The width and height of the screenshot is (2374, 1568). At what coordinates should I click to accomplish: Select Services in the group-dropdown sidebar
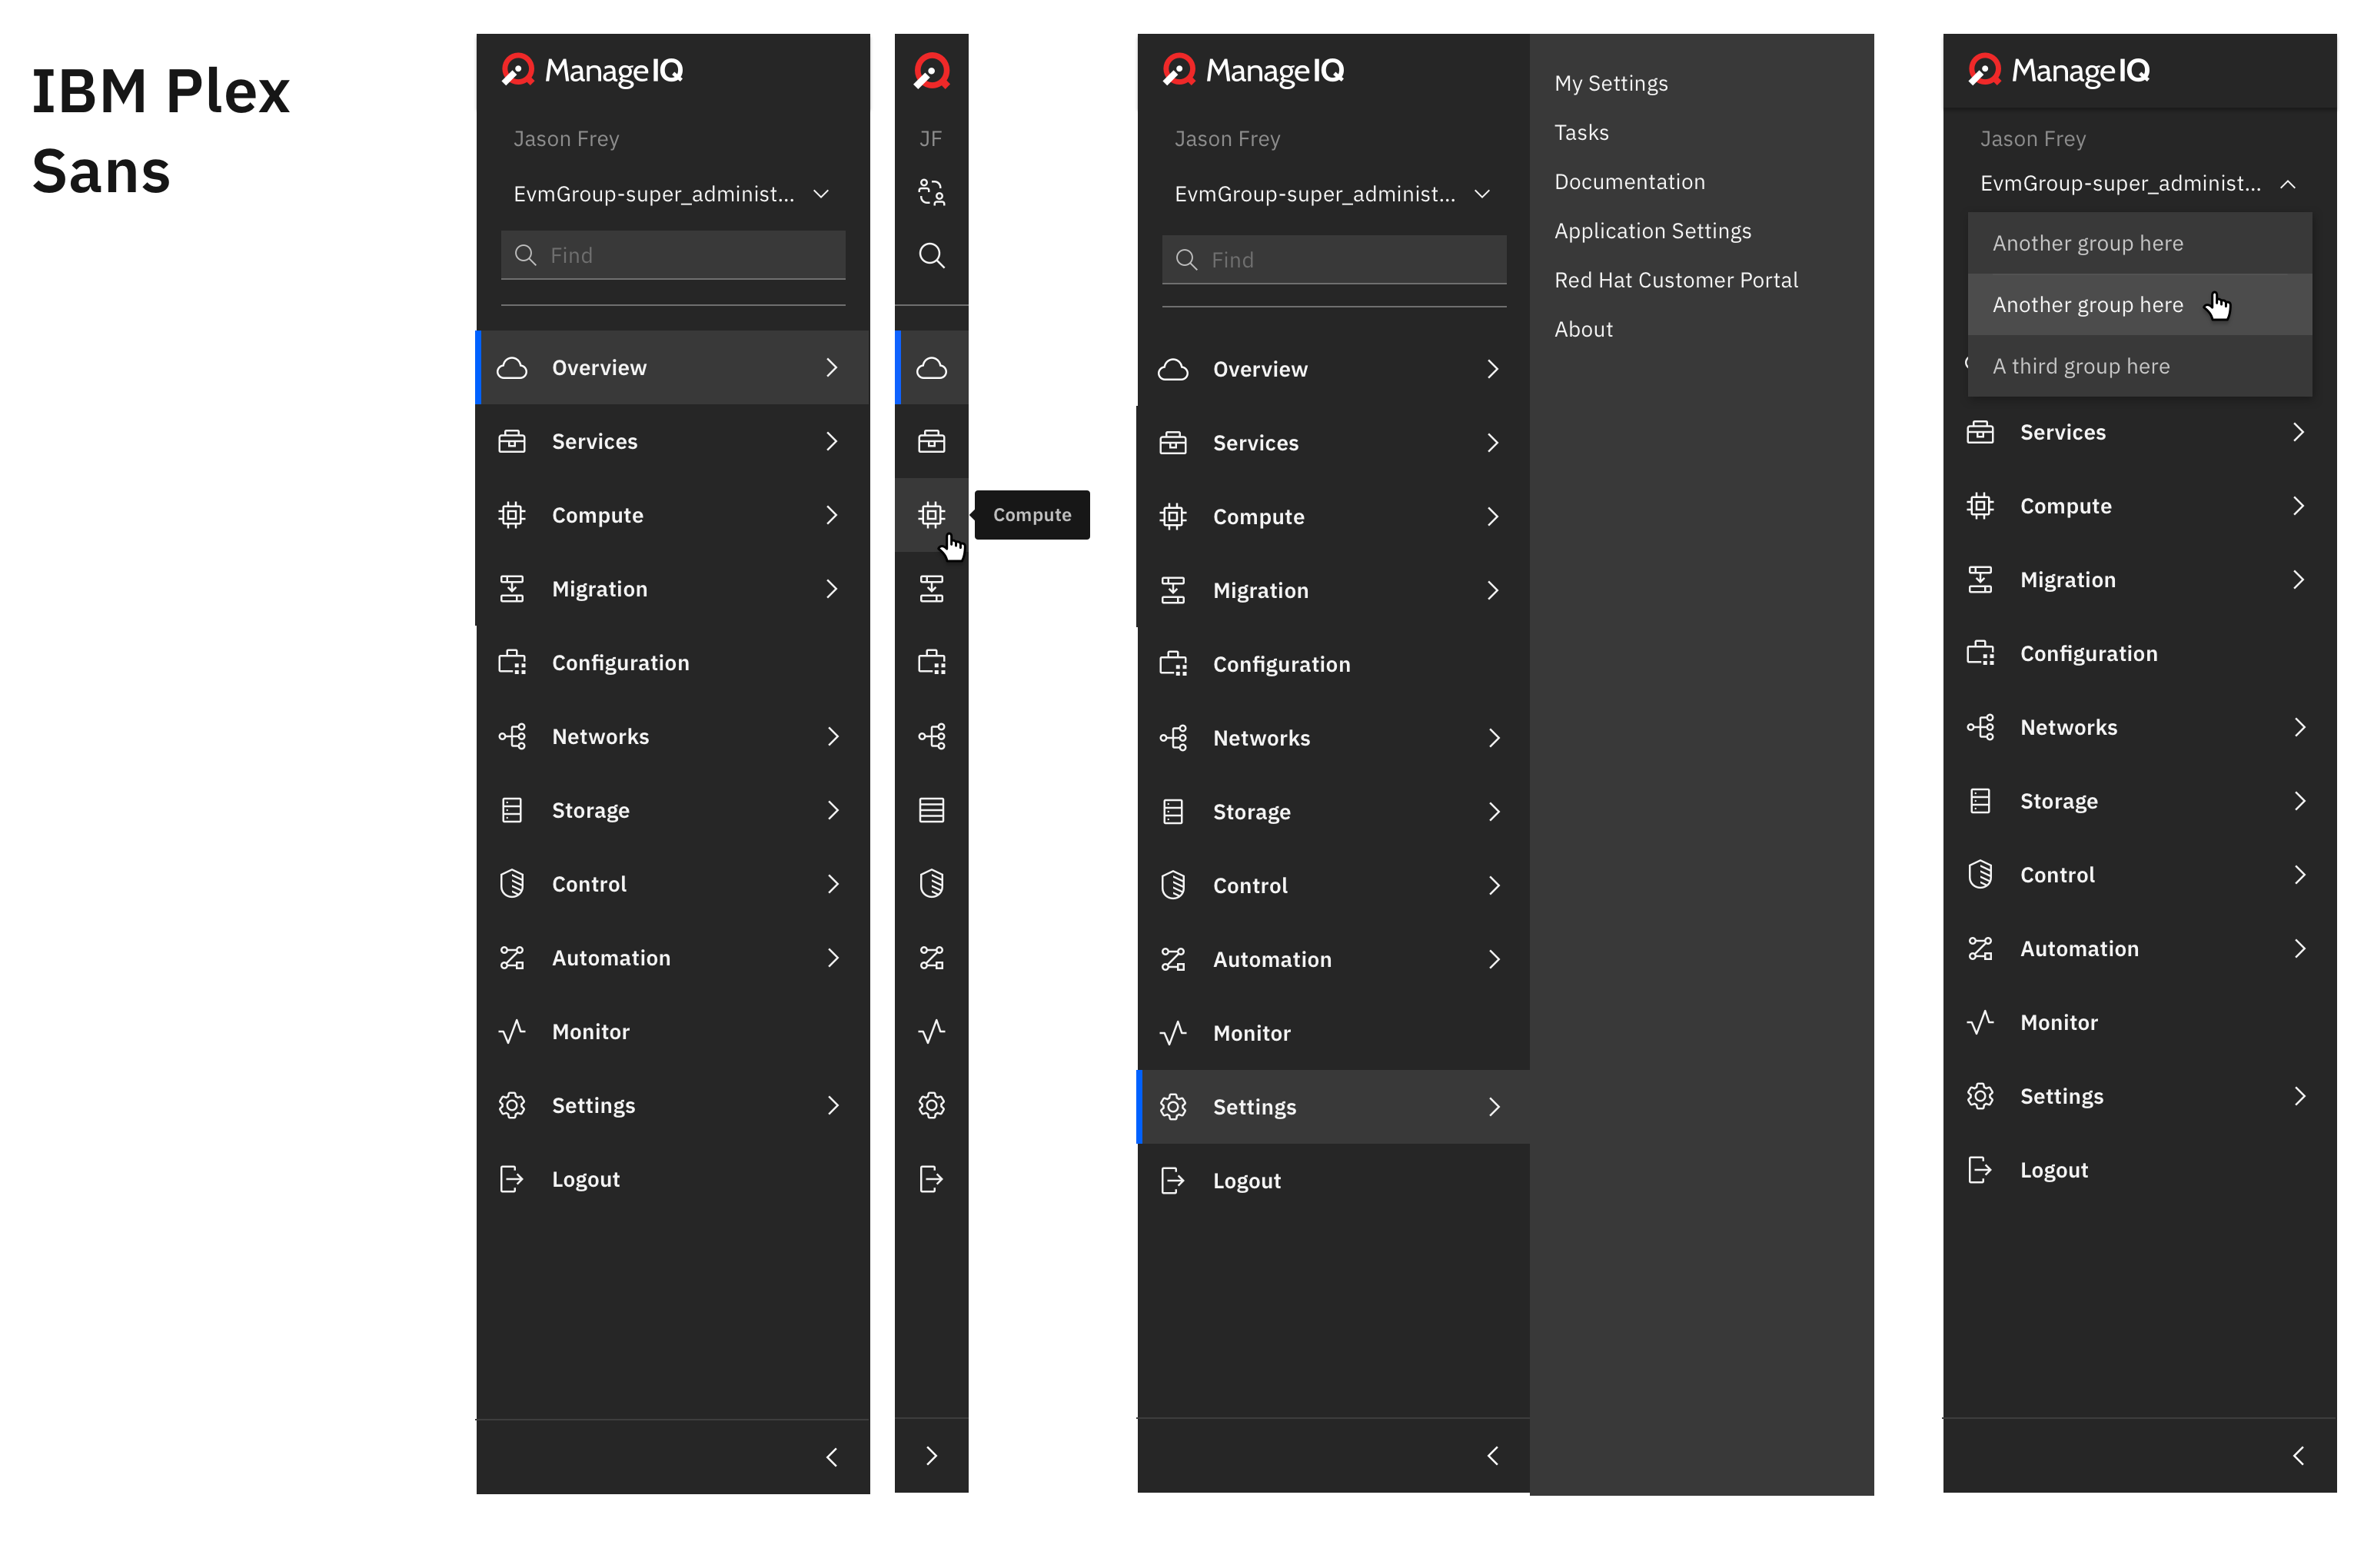pyautogui.click(x=2139, y=432)
